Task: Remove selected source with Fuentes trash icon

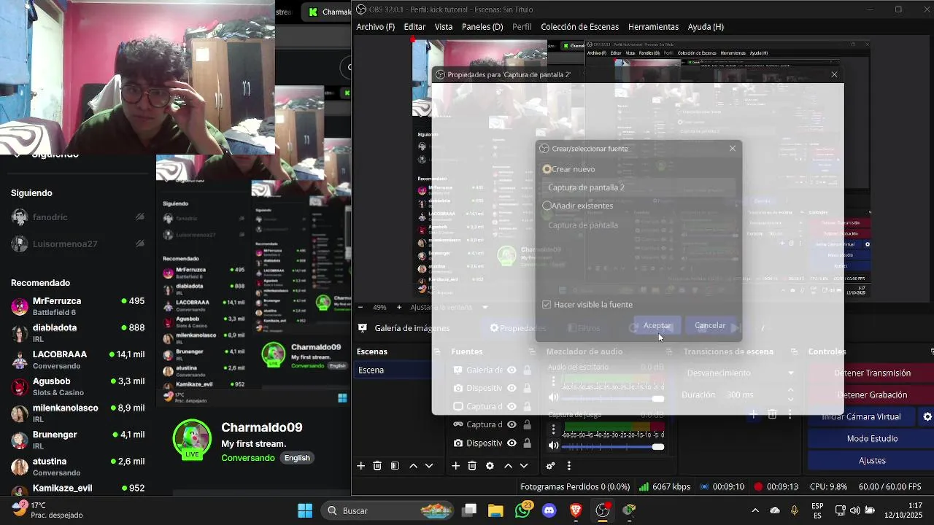Action: (x=472, y=466)
